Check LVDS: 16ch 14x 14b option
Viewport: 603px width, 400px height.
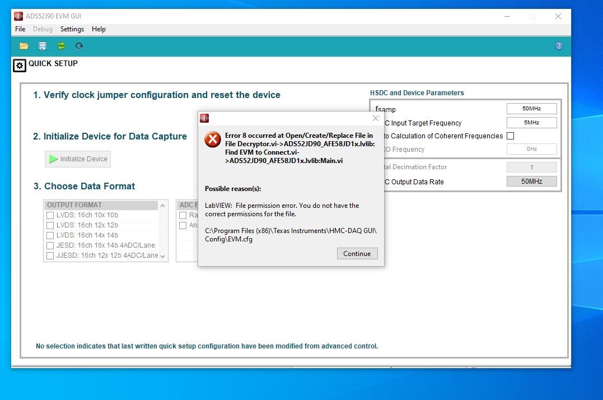pos(50,235)
